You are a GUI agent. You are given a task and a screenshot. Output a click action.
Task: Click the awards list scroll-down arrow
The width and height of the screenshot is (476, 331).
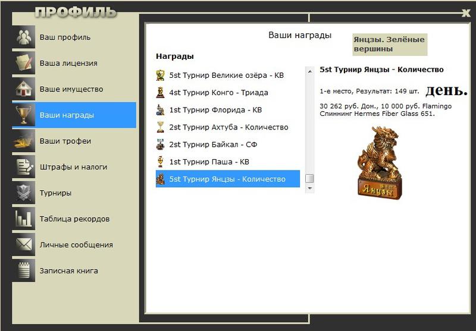[x=309, y=188]
